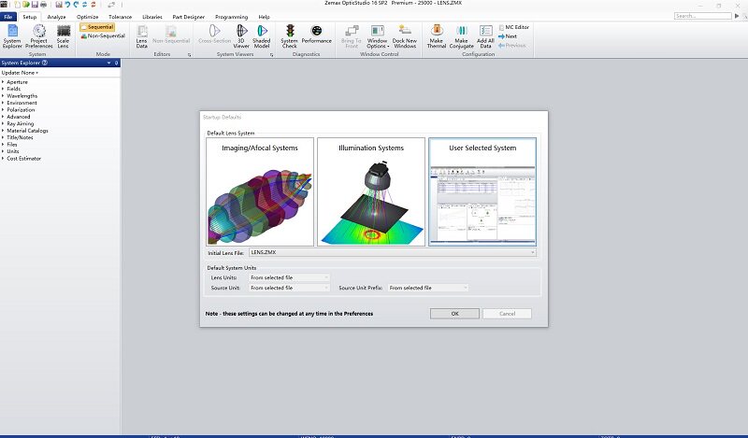The width and height of the screenshot is (748, 438).
Task: Open the Cross-Section viewer
Action: [x=215, y=34]
